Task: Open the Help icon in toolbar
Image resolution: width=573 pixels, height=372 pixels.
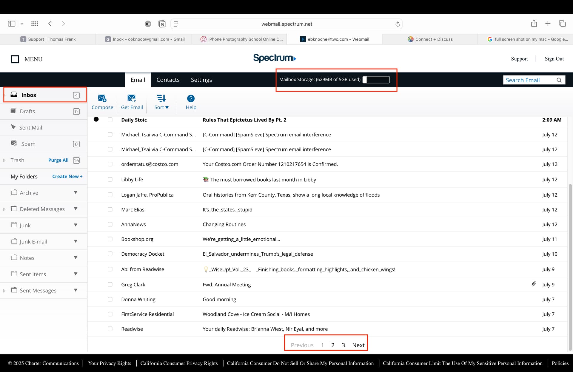Action: tap(191, 98)
